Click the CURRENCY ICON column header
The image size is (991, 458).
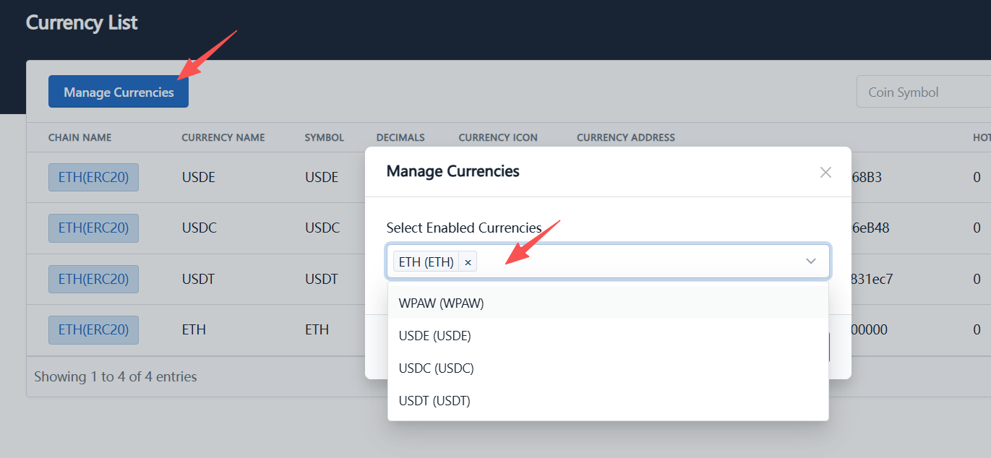coord(497,137)
